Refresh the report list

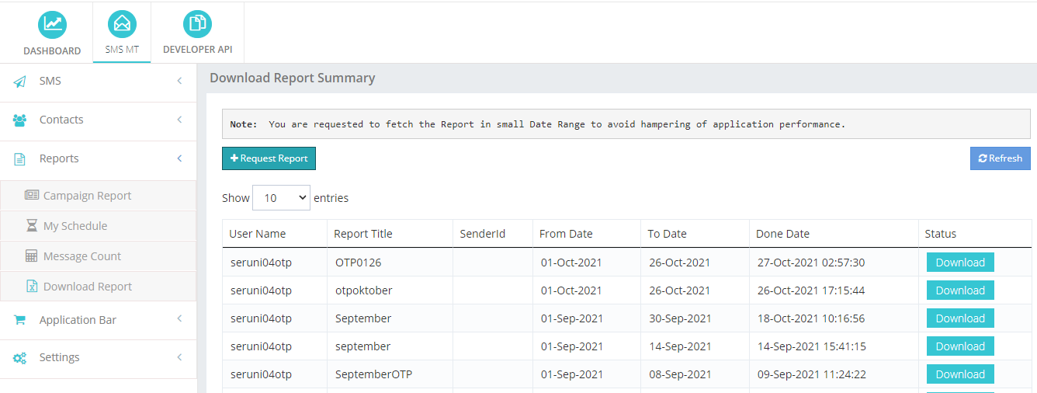pos(1001,158)
